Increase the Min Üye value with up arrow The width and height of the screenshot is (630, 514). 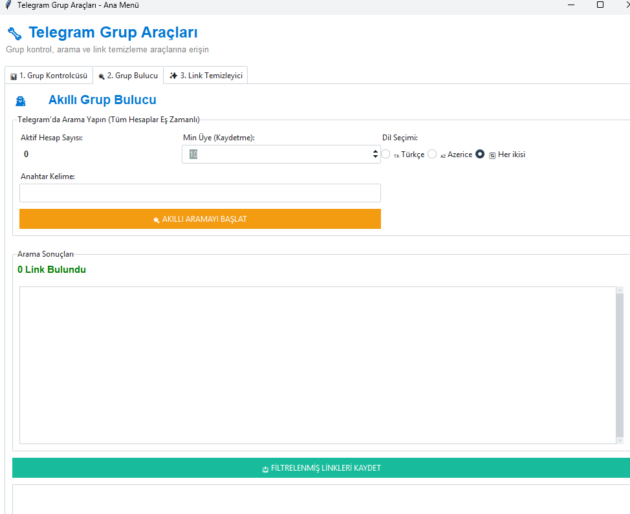pyautogui.click(x=375, y=151)
